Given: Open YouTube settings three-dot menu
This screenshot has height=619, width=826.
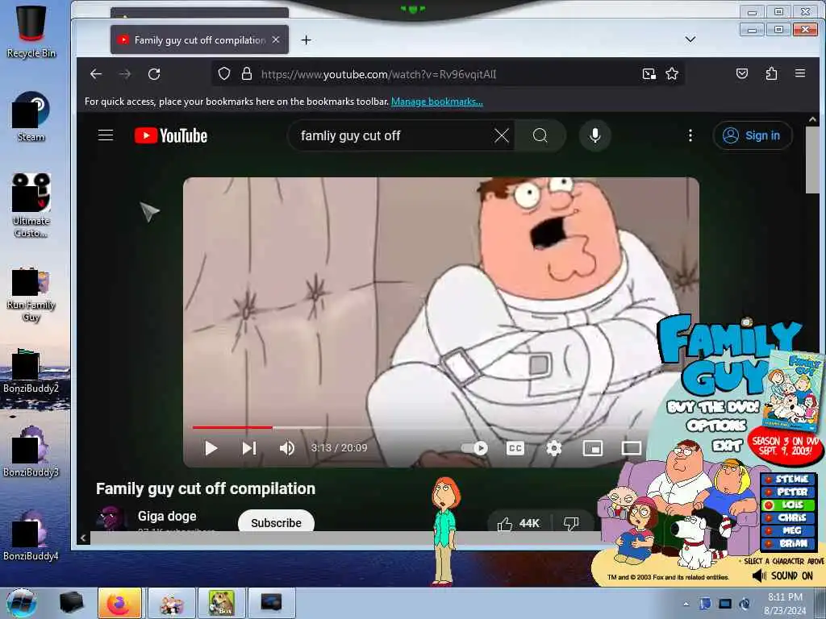Looking at the screenshot, I should pos(690,135).
